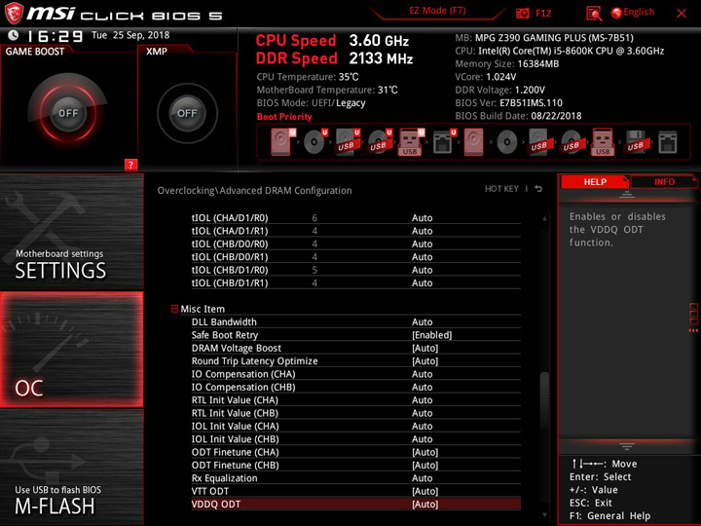Click the settings list scroll down arrow

pyautogui.click(x=544, y=515)
